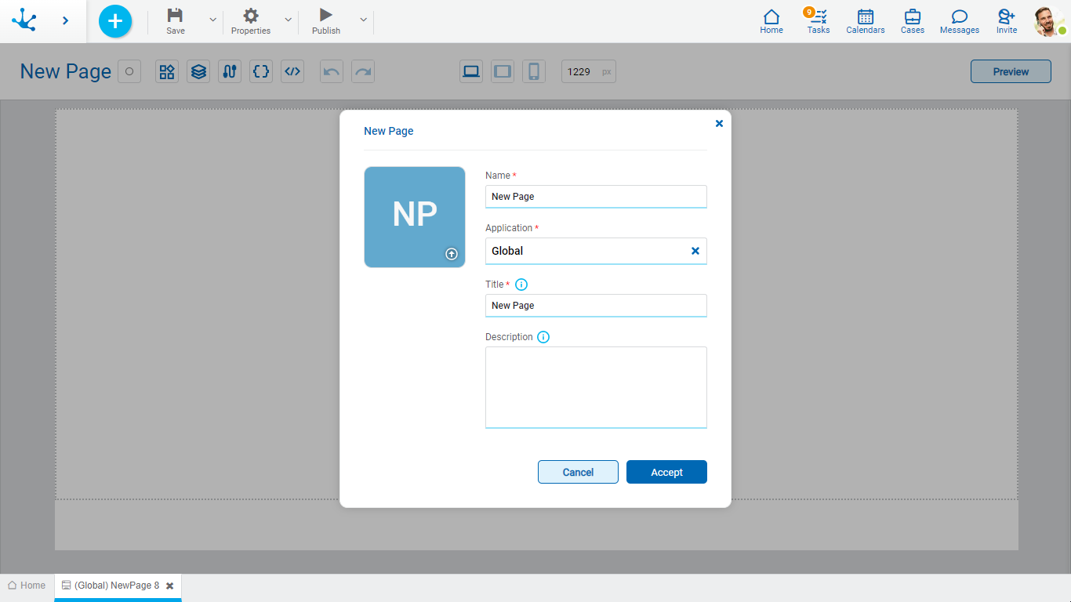Viewport: 1071px width, 602px height.
Task: Click the Description info icon
Action: point(543,337)
